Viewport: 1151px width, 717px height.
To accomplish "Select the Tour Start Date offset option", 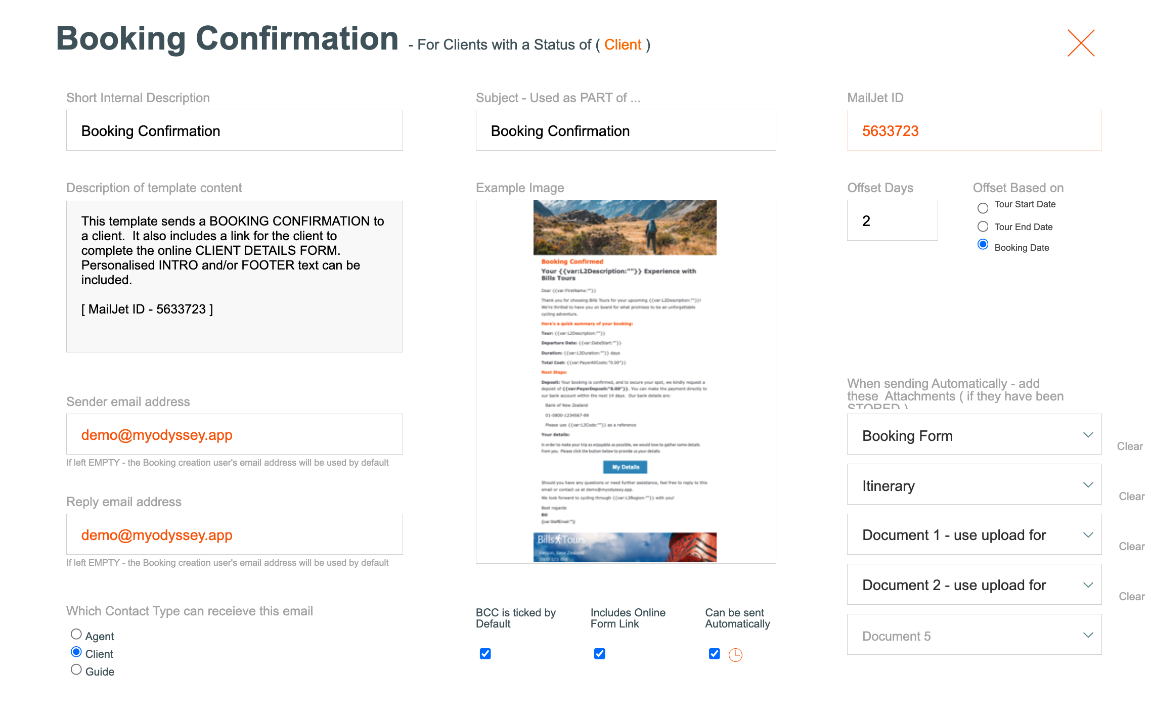I will click(x=983, y=208).
